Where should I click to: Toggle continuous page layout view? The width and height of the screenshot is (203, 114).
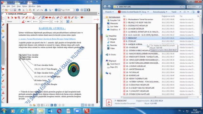[x=86, y=105]
